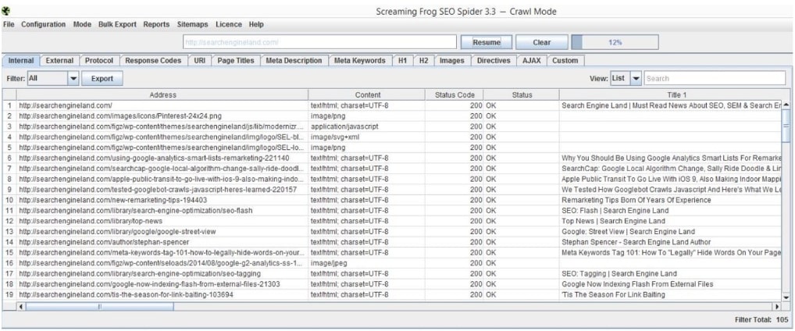Sort by the Address column header
Viewport: 795px width, 331px height.
coord(162,94)
